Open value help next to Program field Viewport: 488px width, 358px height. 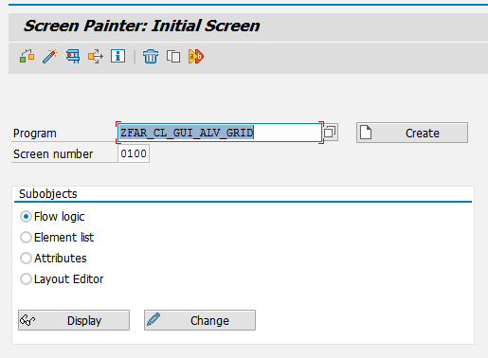pos(331,132)
